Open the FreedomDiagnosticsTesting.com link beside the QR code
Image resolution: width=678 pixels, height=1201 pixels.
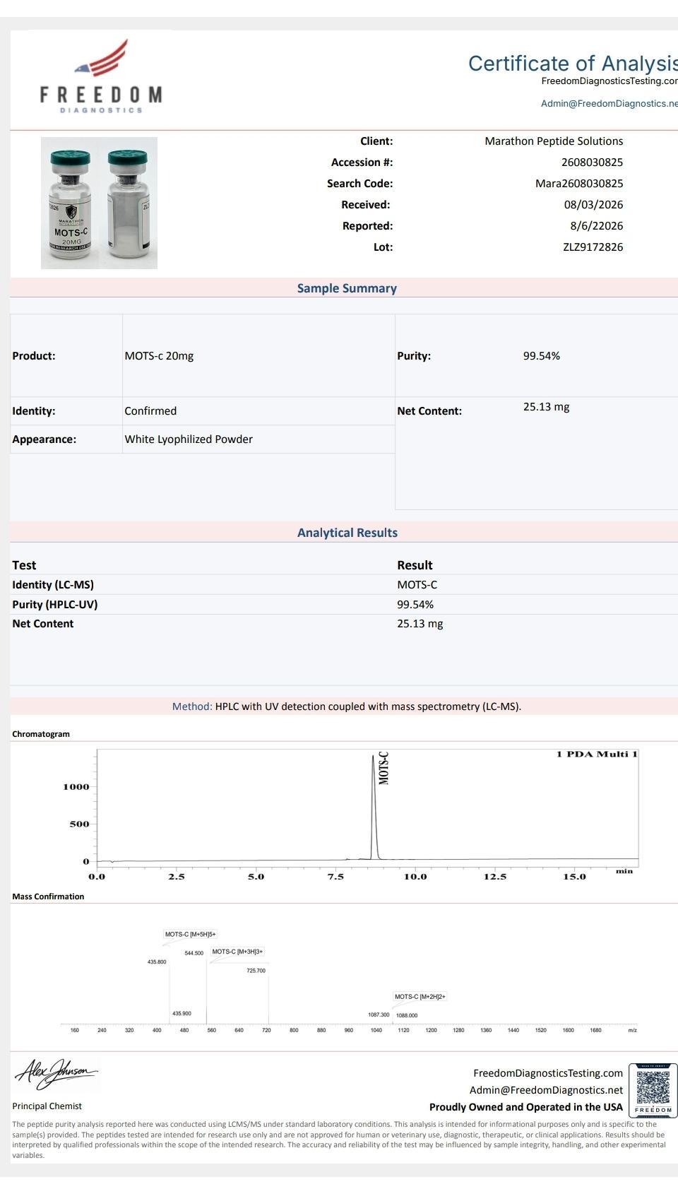548,1073
